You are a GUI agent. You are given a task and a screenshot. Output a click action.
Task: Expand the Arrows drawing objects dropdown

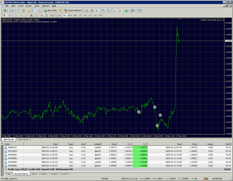54,15
